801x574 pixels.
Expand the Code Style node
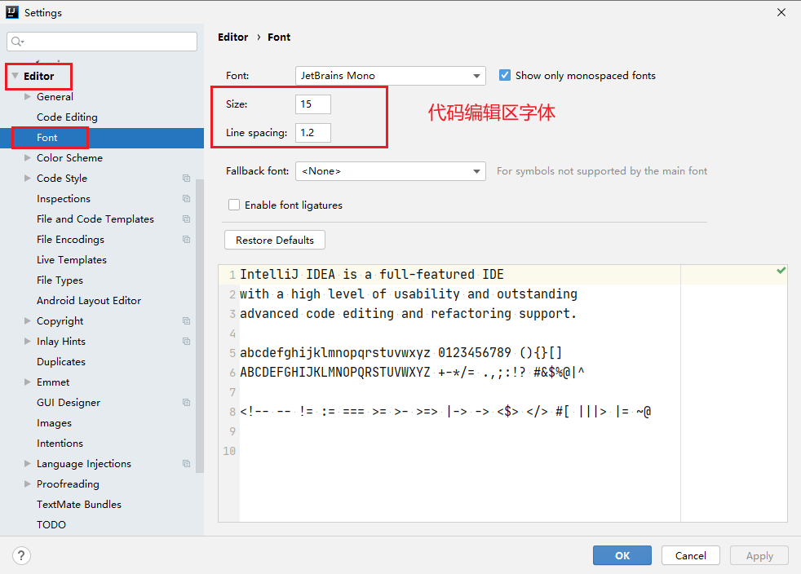pos(28,179)
